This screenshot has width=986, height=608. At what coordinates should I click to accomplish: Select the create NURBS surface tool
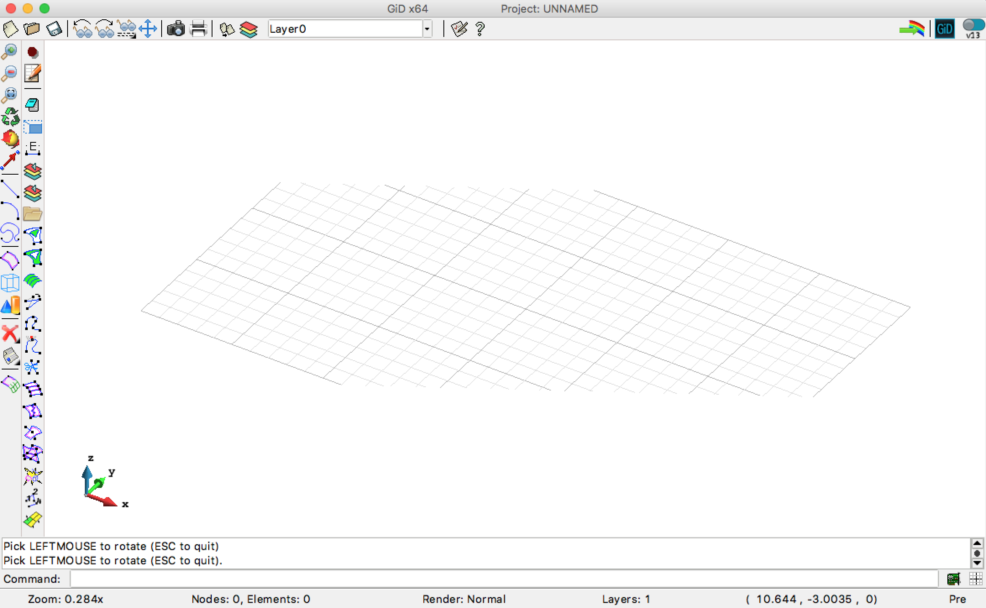click(x=10, y=260)
